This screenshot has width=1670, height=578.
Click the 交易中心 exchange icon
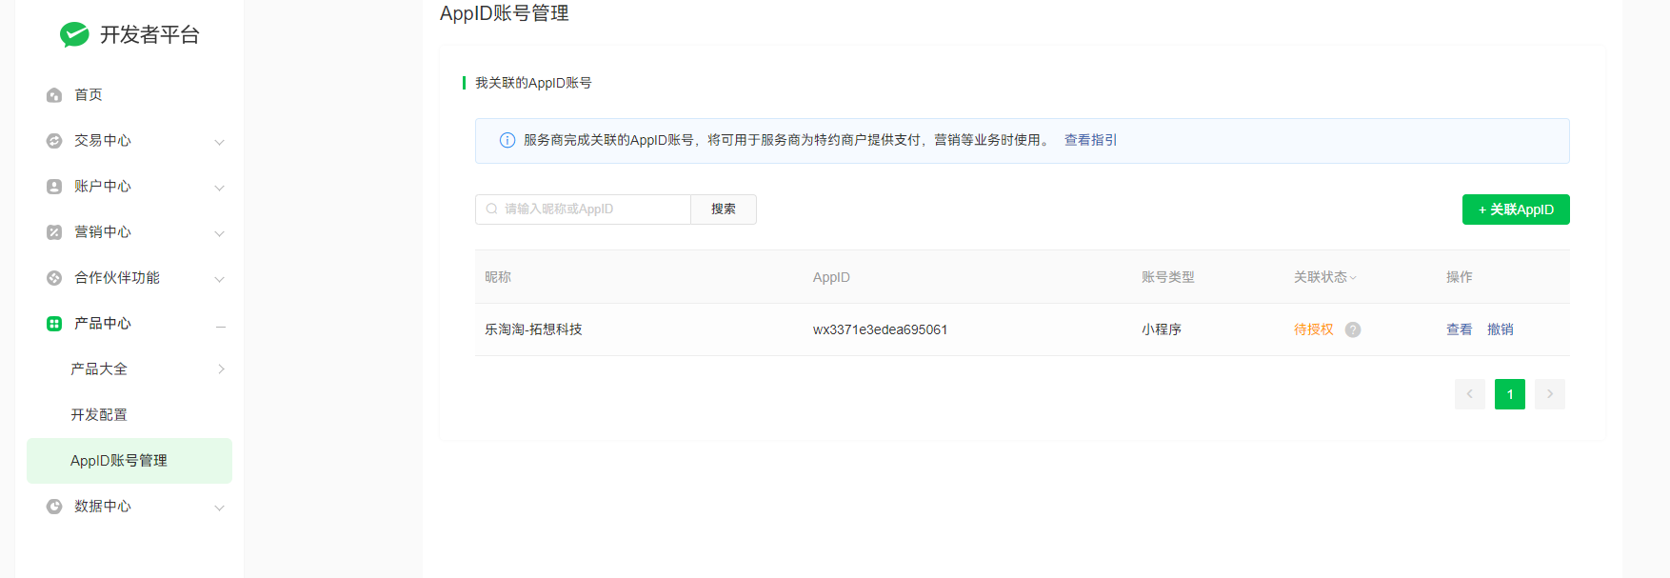pyautogui.click(x=54, y=141)
